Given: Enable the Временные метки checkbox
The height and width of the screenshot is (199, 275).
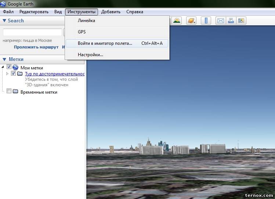Looking at the screenshot, I should click(9, 91).
